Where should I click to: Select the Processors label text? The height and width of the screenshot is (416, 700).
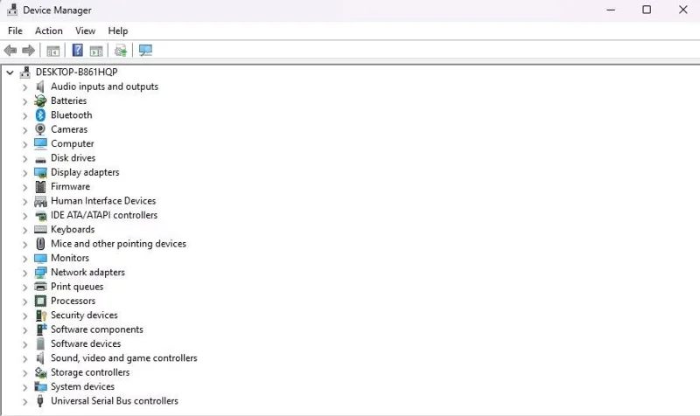point(73,301)
